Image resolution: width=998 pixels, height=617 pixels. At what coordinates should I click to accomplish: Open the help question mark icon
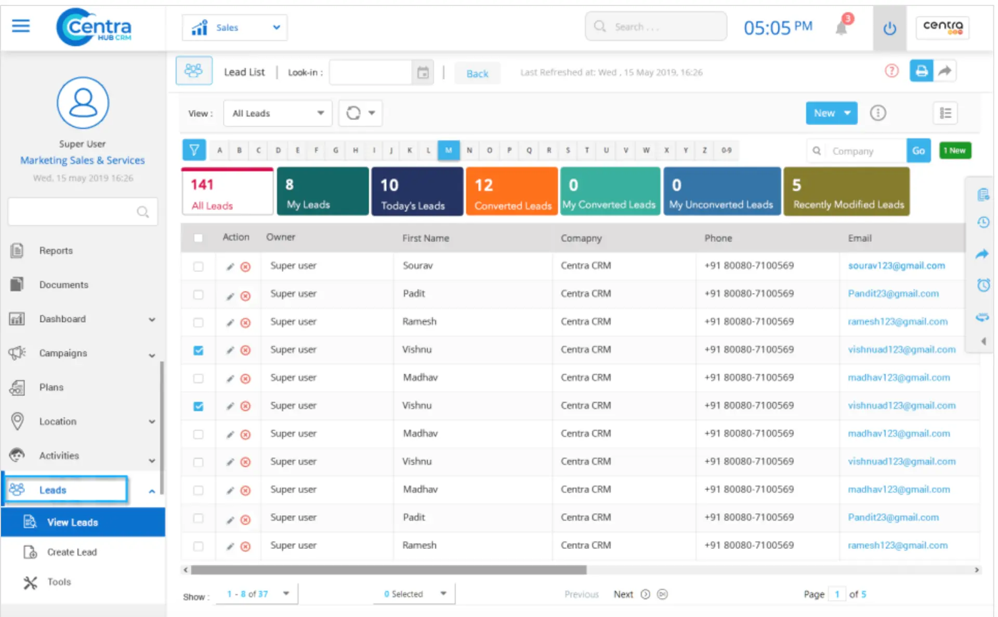coord(892,71)
